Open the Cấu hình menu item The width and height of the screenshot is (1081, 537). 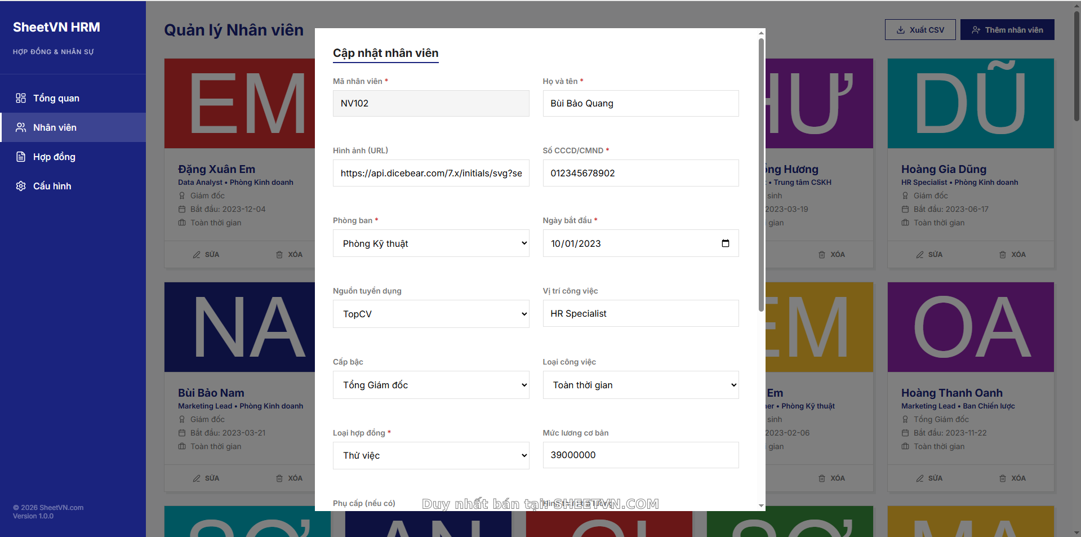tap(52, 186)
